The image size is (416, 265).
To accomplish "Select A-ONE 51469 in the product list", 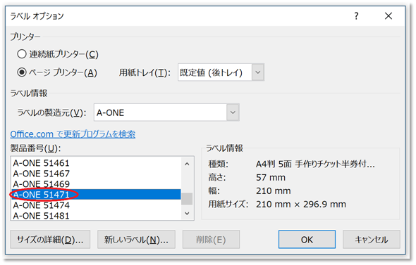I will (x=96, y=184).
